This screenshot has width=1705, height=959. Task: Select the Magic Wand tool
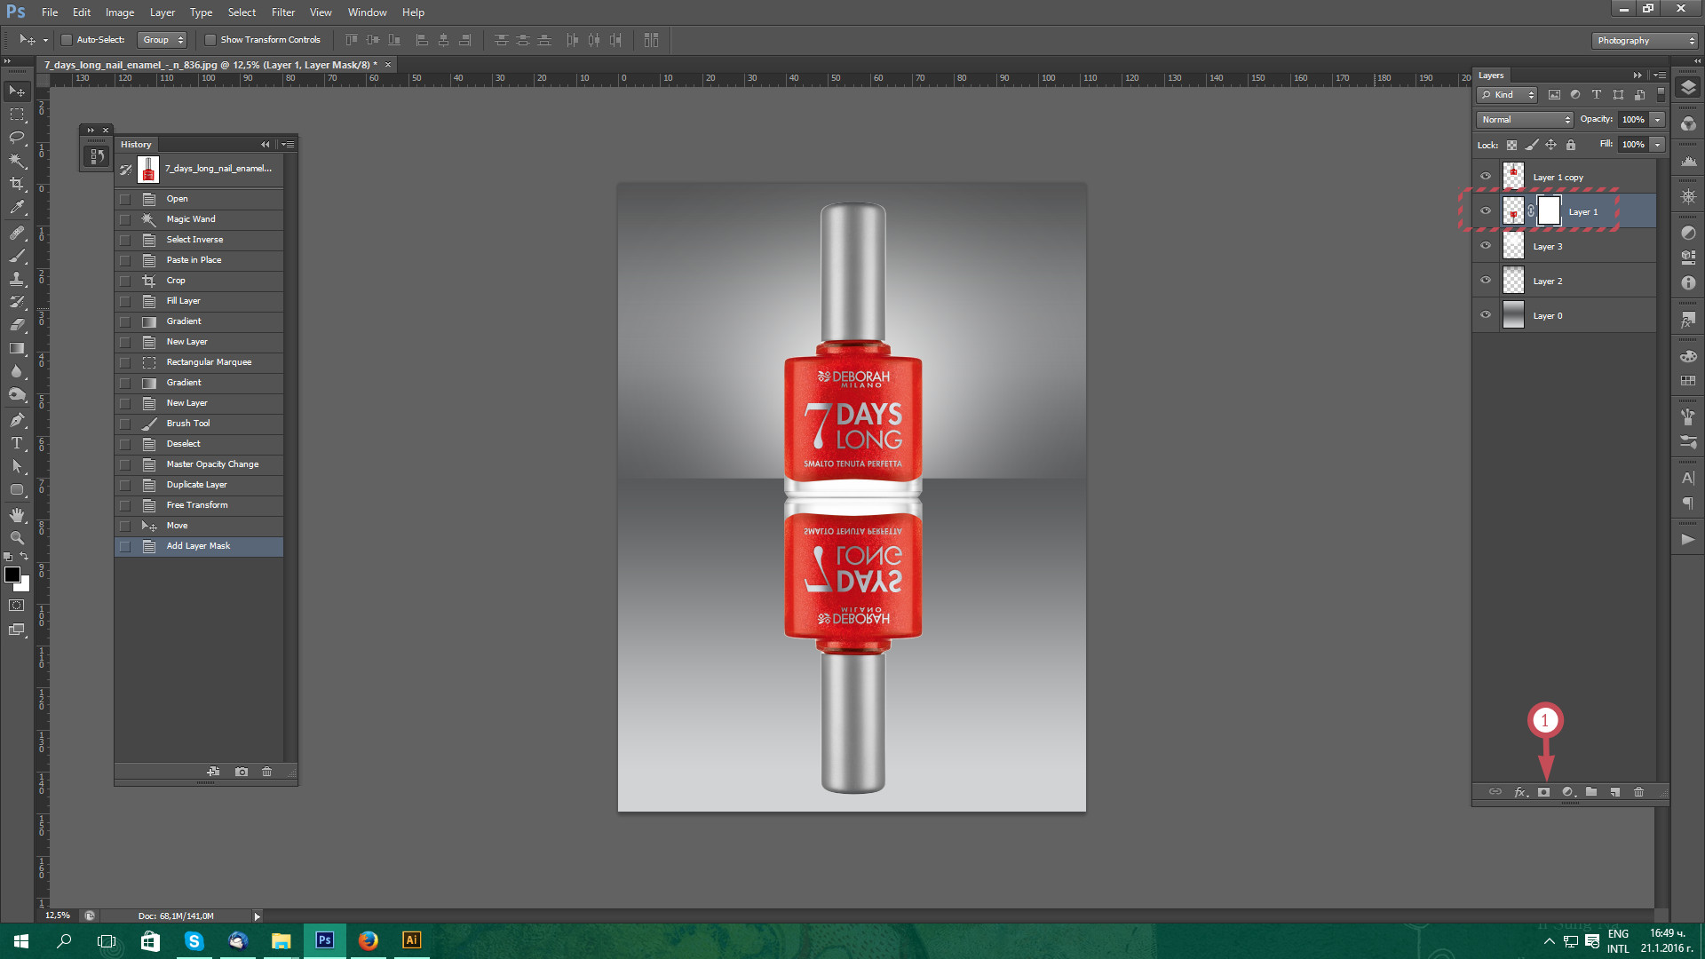click(17, 161)
